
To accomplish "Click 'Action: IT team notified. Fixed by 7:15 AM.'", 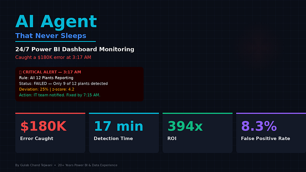I will [59, 95].
